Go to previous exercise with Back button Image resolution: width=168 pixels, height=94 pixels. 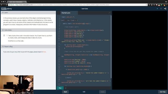(65, 92)
